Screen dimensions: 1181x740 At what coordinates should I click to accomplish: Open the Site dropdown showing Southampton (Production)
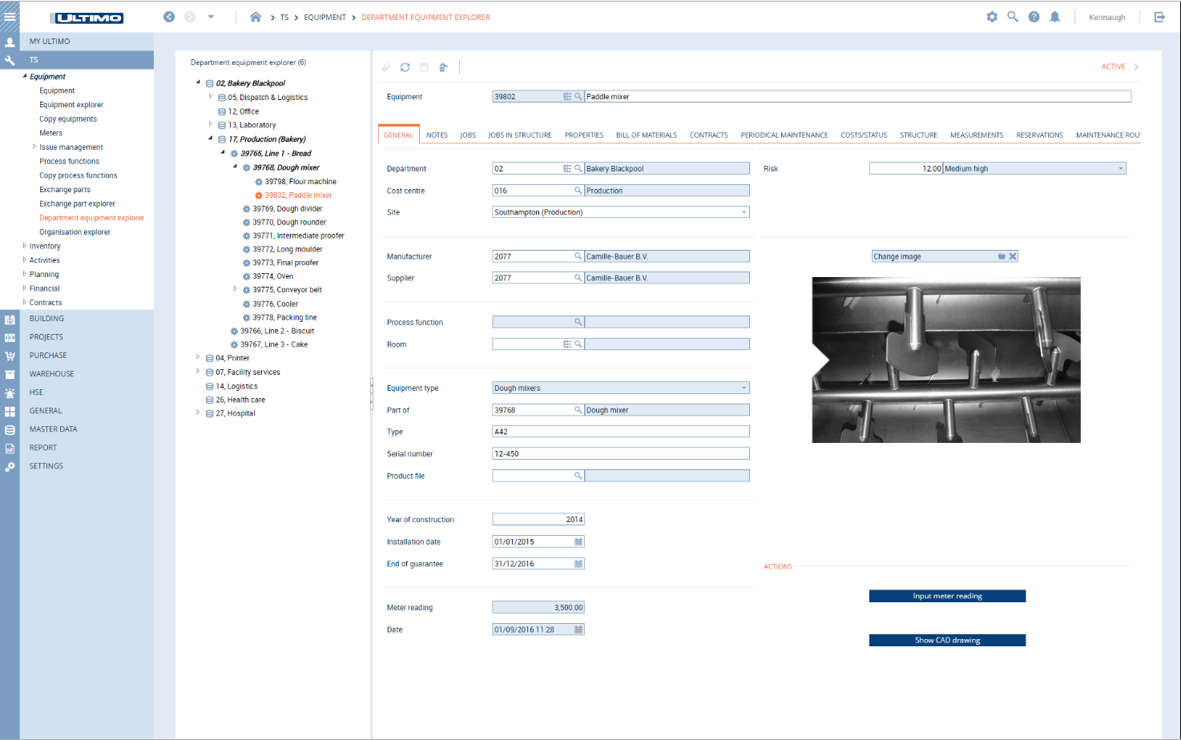pos(743,211)
